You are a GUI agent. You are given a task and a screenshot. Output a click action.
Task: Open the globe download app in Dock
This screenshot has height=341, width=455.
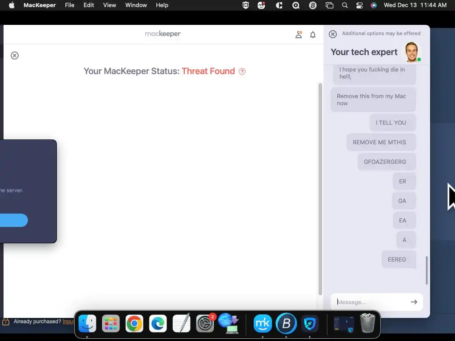point(229,323)
